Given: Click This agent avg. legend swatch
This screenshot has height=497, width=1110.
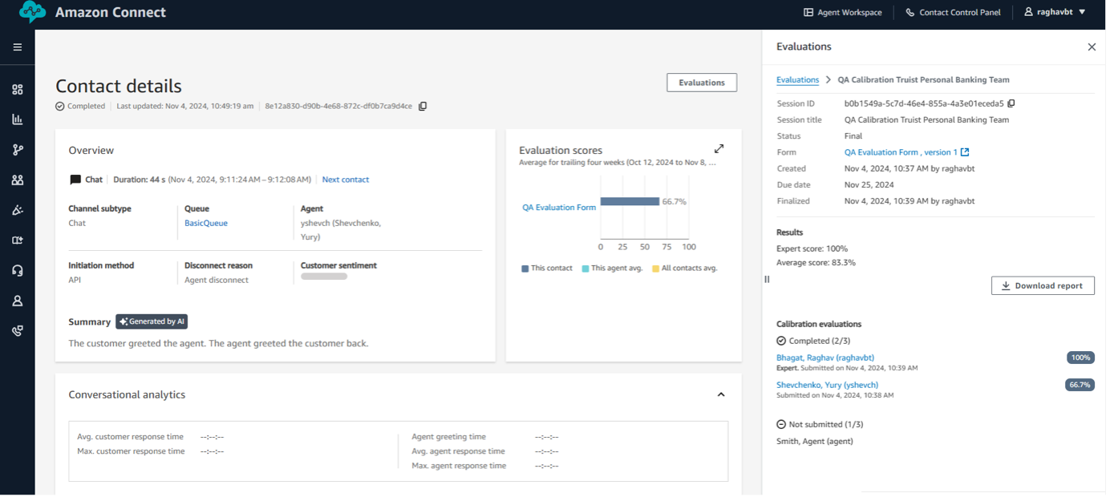Looking at the screenshot, I should [x=585, y=269].
